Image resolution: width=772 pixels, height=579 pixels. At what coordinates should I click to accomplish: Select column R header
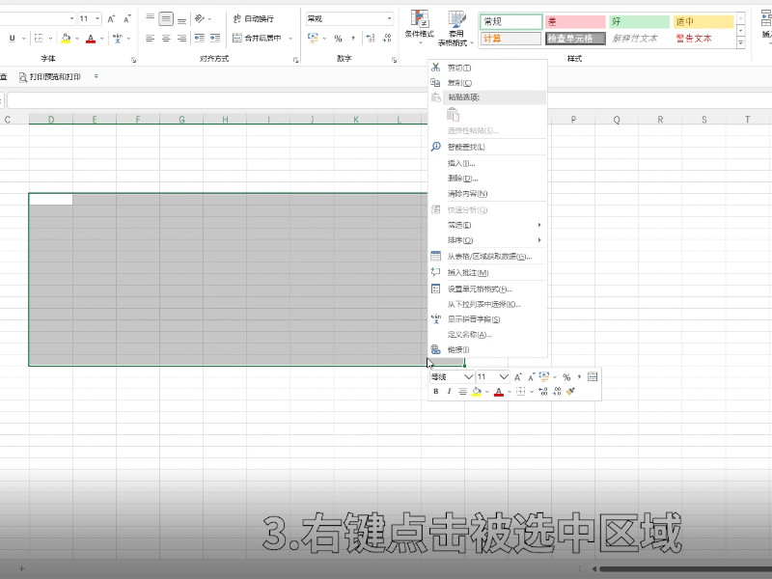point(660,119)
